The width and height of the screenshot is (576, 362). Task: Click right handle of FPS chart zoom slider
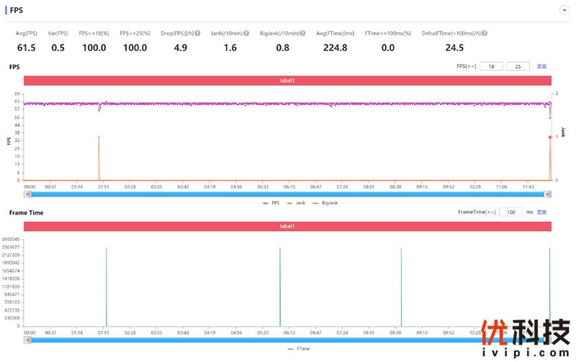548,194
